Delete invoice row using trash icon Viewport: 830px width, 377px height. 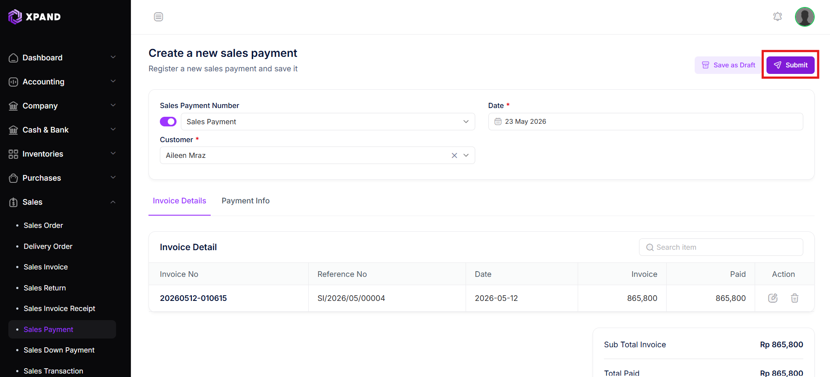tap(795, 298)
